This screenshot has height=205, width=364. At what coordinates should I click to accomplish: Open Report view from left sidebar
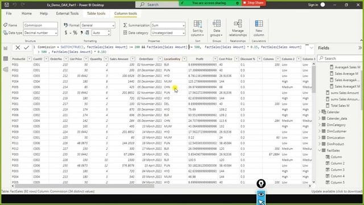(x=6, y=48)
